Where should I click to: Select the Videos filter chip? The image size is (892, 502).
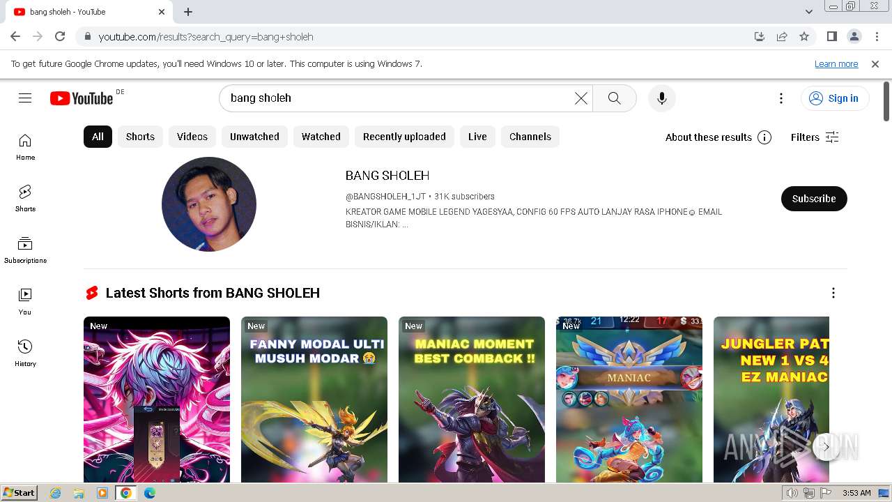pos(192,137)
